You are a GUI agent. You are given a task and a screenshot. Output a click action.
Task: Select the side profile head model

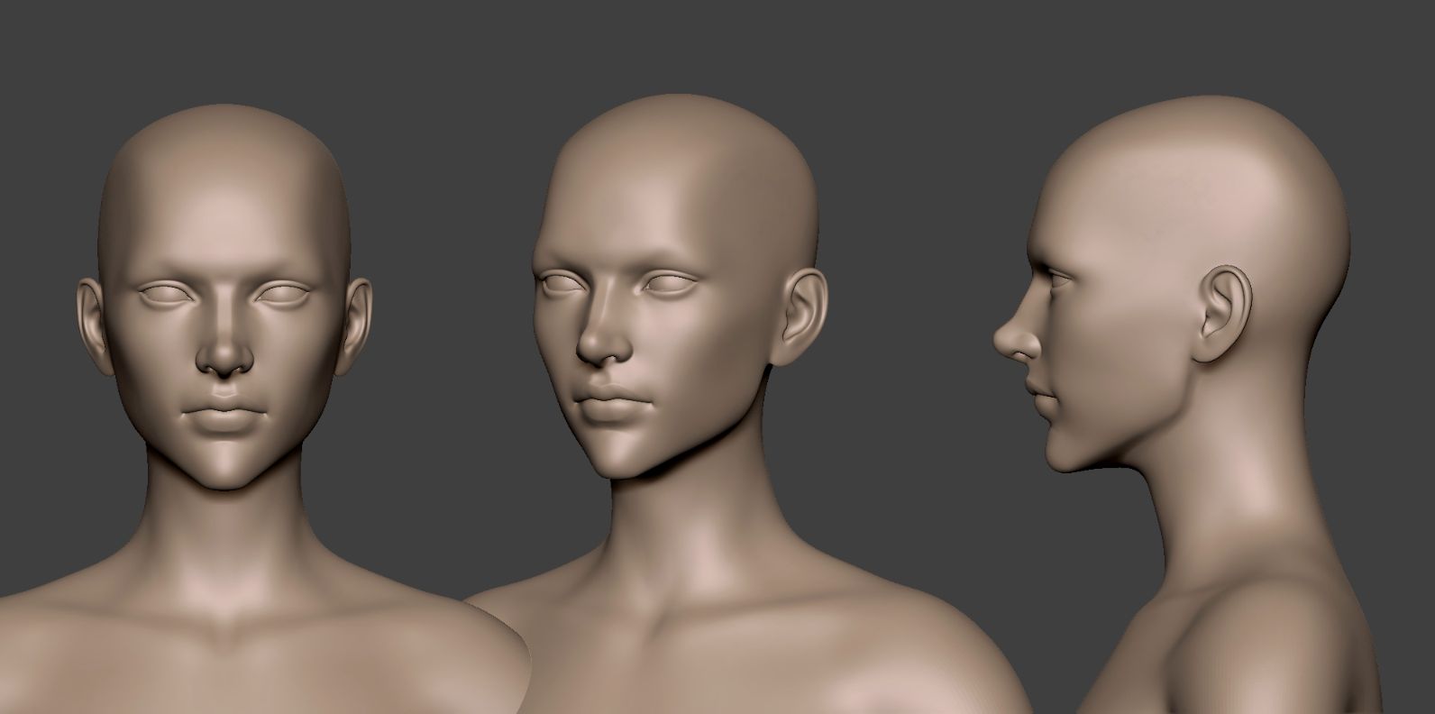click(1172, 284)
